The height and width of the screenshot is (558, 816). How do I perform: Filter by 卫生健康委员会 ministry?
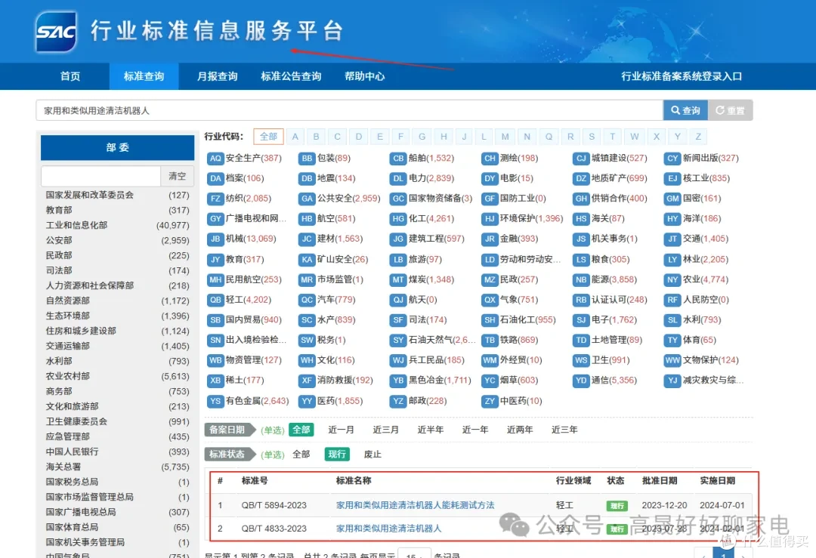(117, 421)
